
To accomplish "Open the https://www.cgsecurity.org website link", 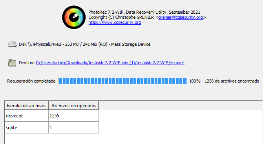I will [115, 22].
